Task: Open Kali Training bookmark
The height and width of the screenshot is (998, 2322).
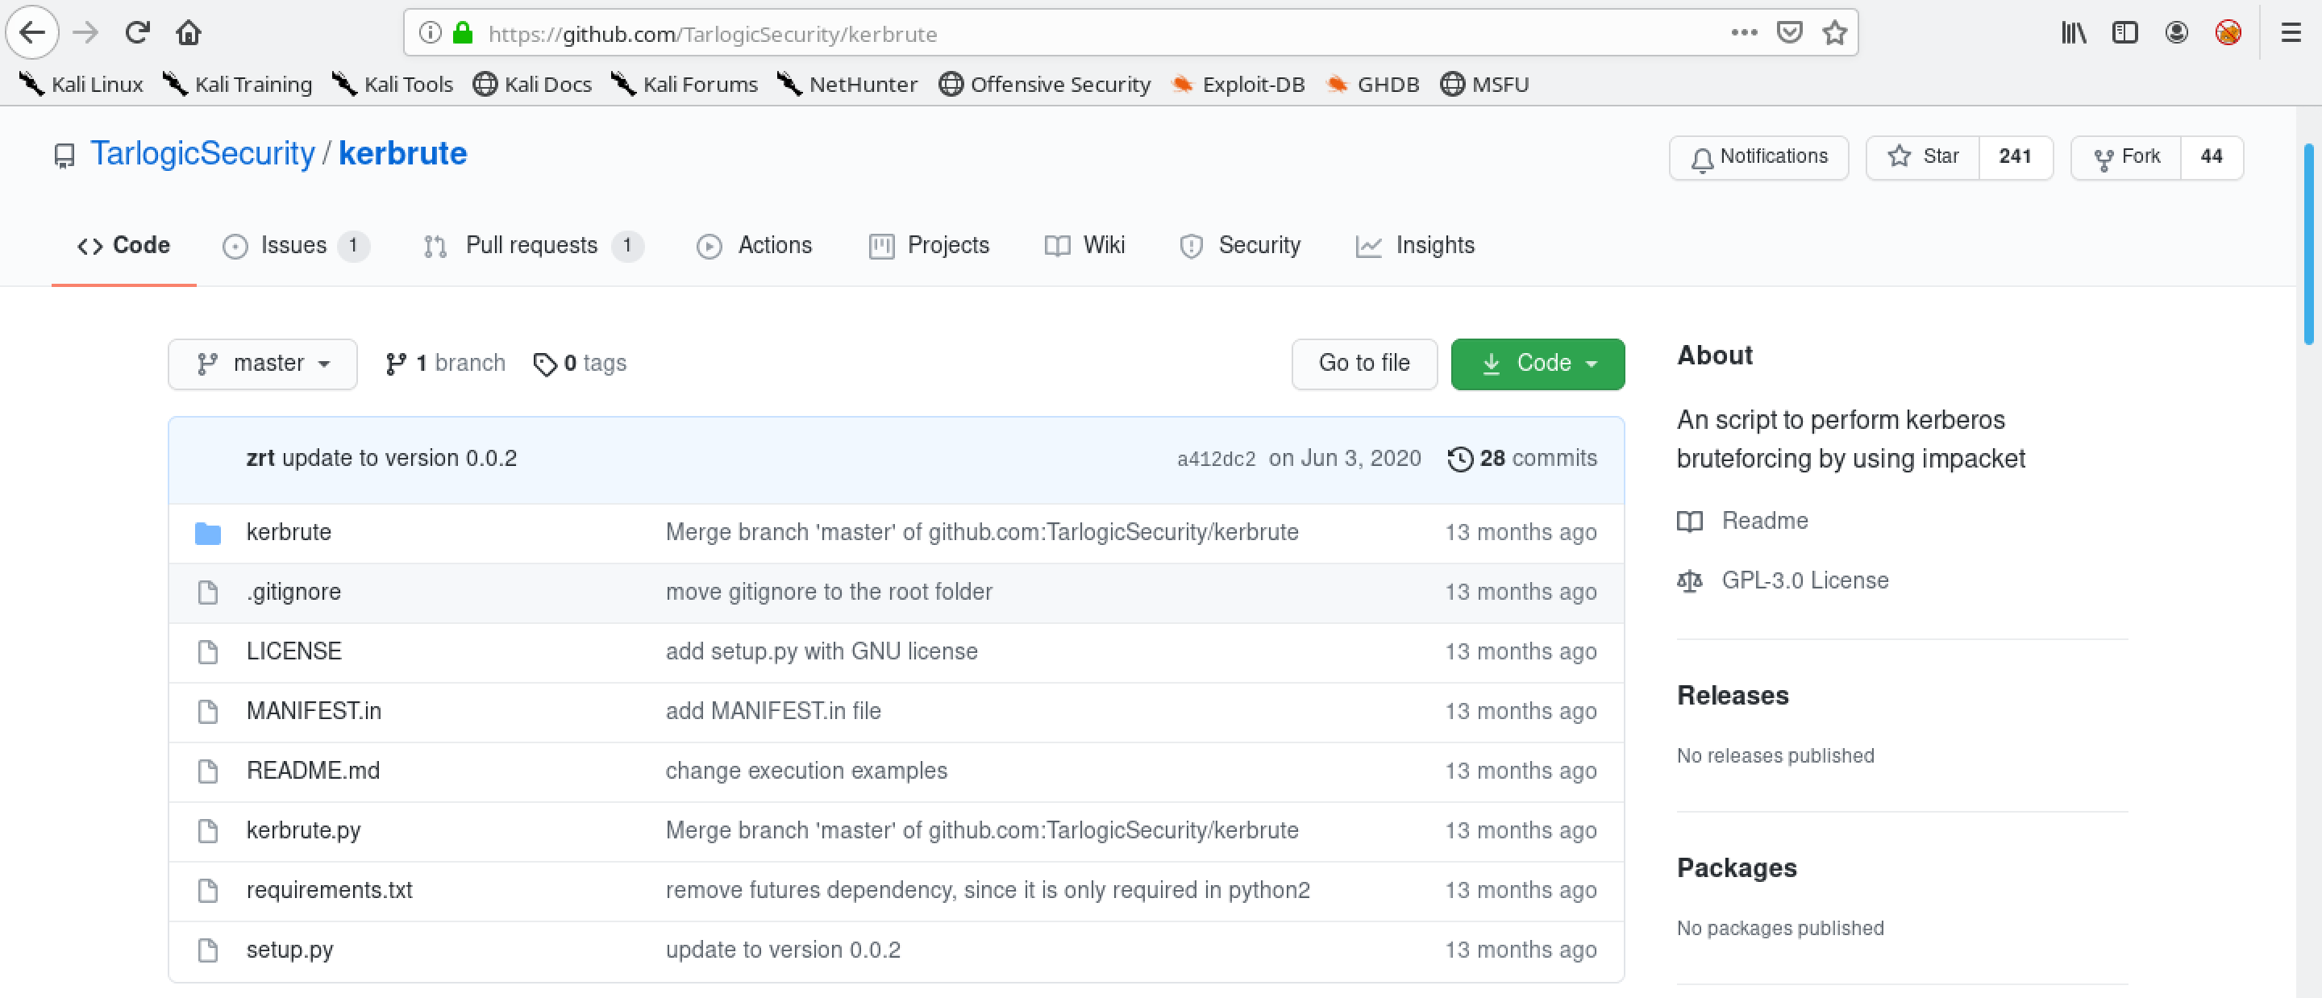Action: (x=238, y=84)
